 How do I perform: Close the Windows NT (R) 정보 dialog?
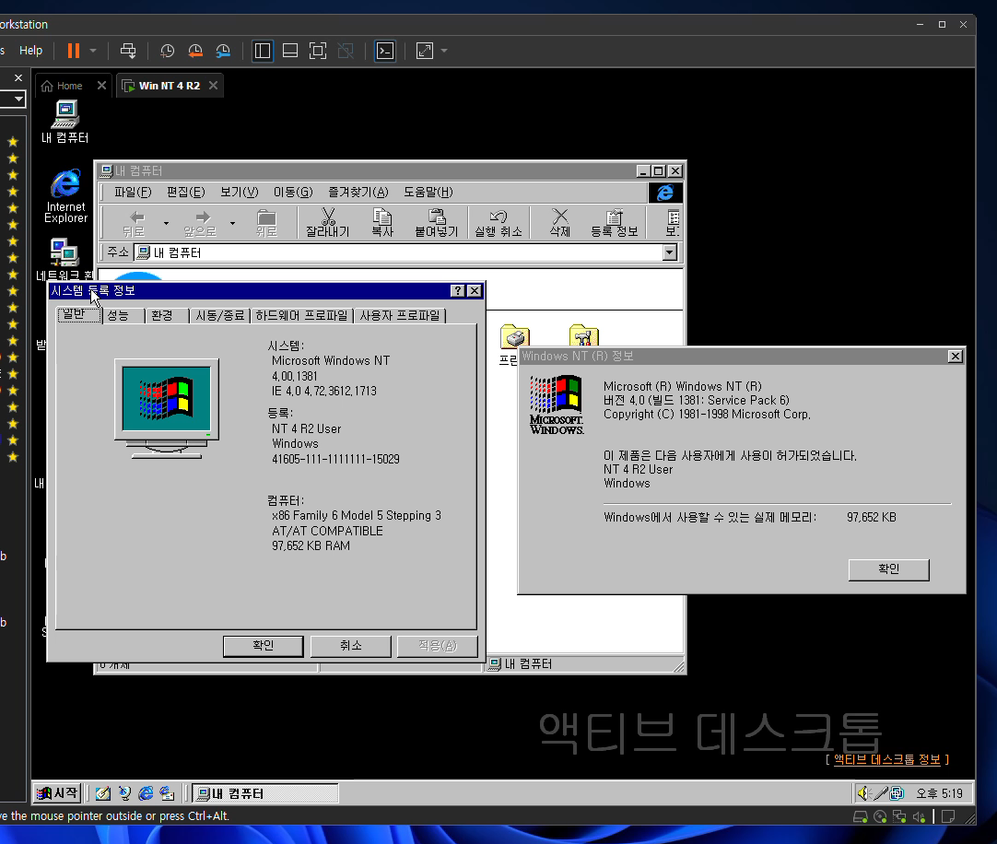[x=955, y=357]
